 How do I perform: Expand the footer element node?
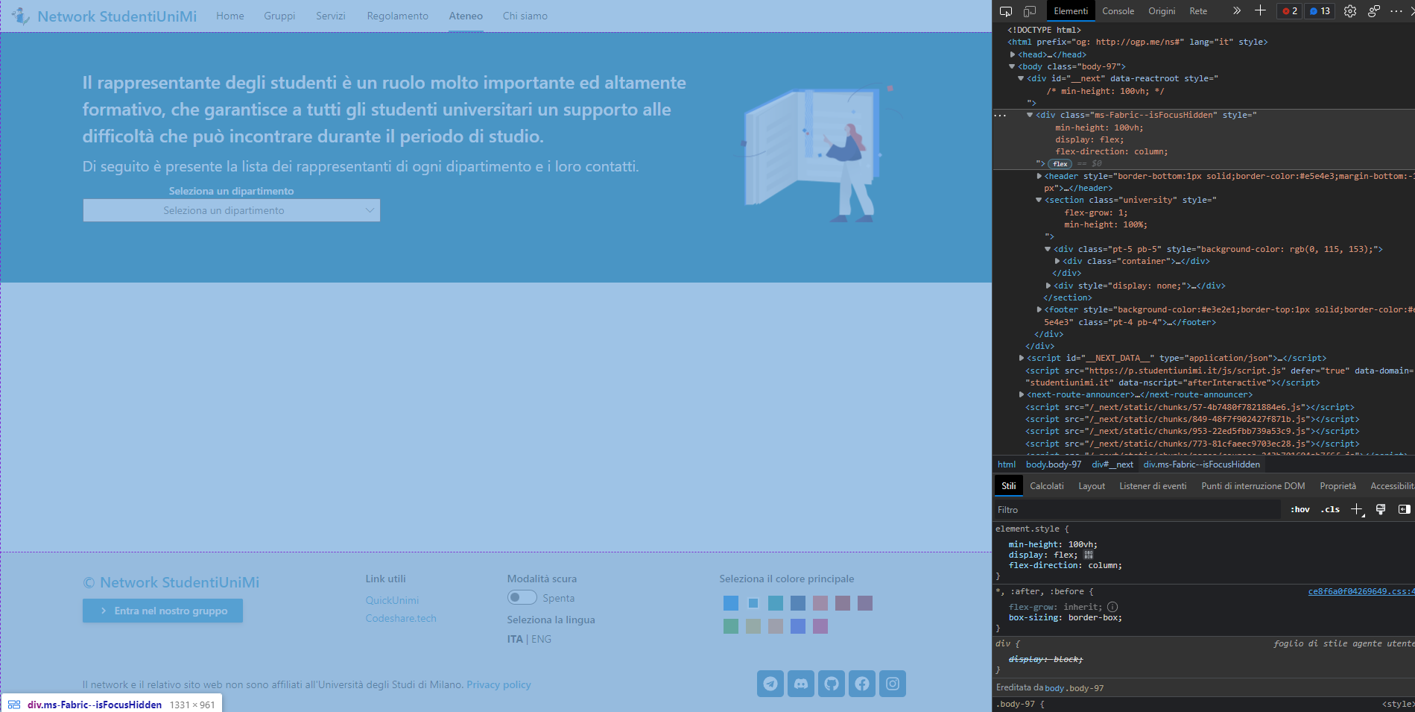pyautogui.click(x=1039, y=309)
